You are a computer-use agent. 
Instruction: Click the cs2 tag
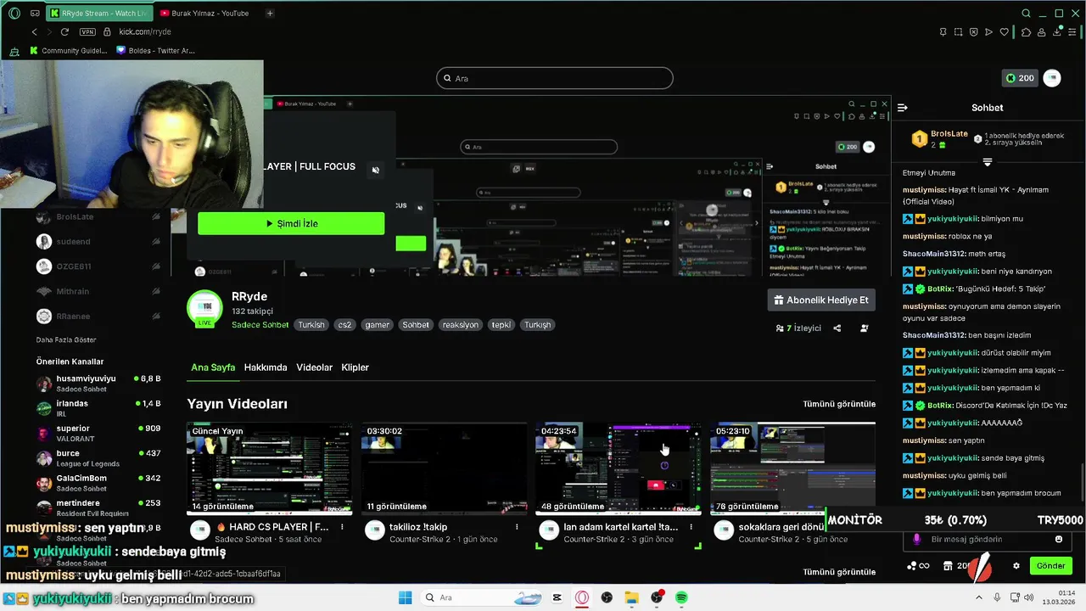click(344, 325)
